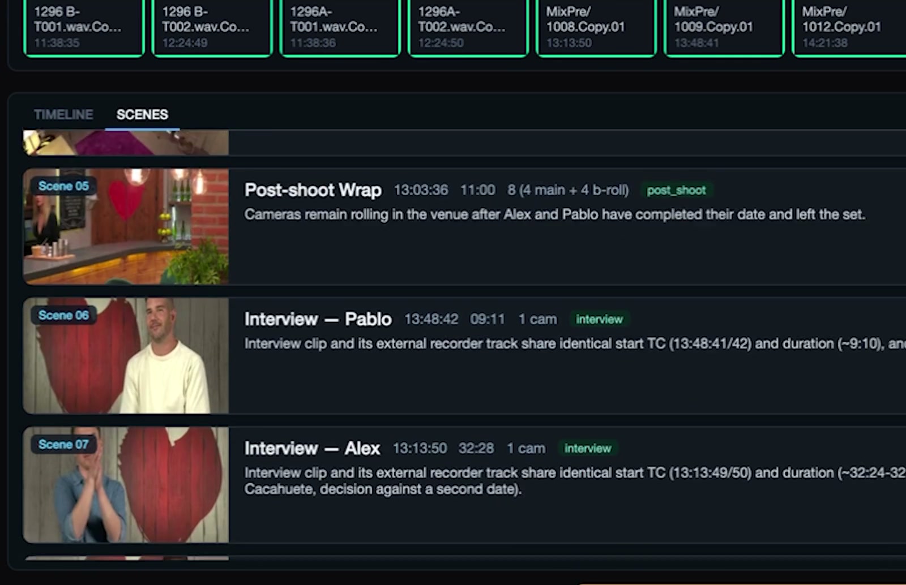The height and width of the screenshot is (585, 906).
Task: Click the 11:00 duration value
Action: click(478, 190)
